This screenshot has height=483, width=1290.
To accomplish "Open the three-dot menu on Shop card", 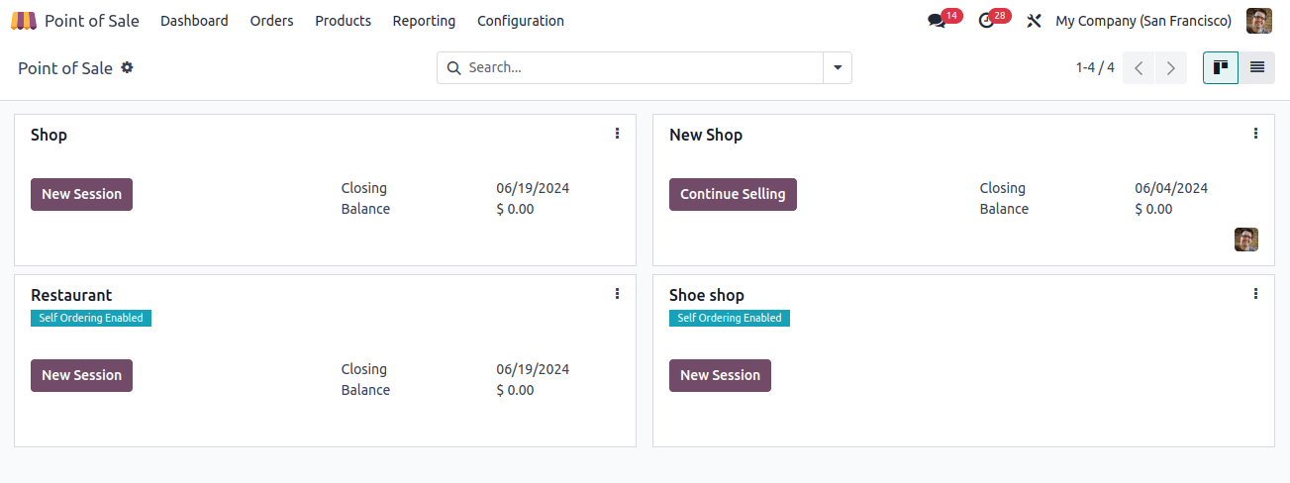I will 617,134.
